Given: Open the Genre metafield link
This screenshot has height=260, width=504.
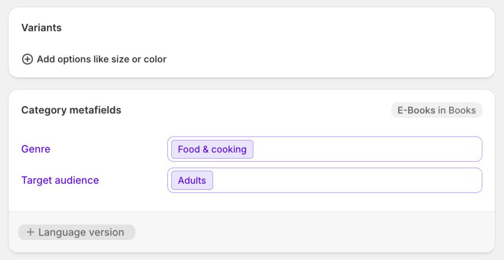Looking at the screenshot, I should pyautogui.click(x=35, y=149).
